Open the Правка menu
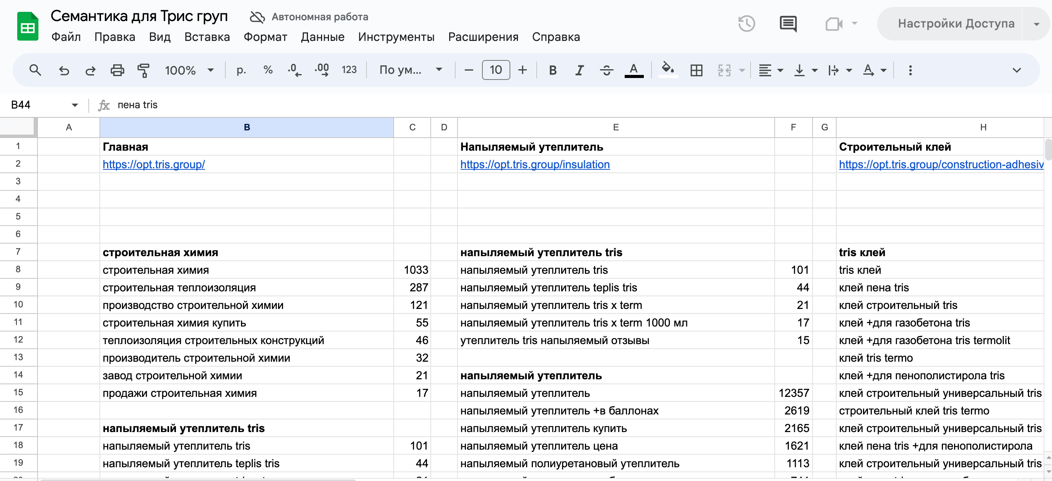 115,37
